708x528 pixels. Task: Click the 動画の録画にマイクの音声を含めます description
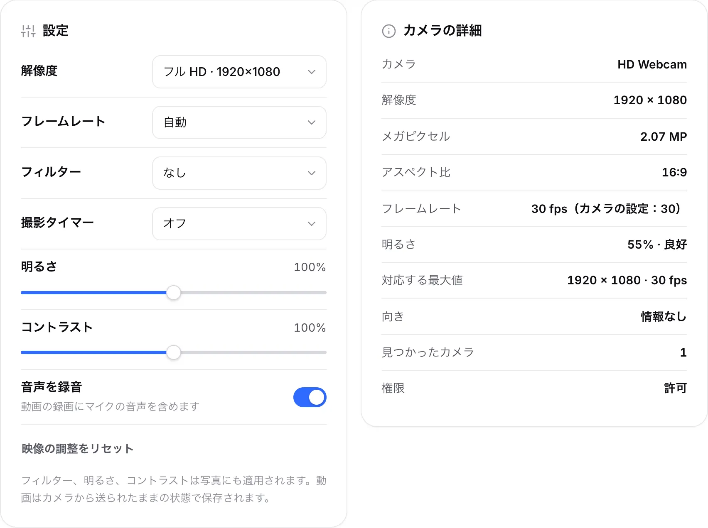pos(110,406)
